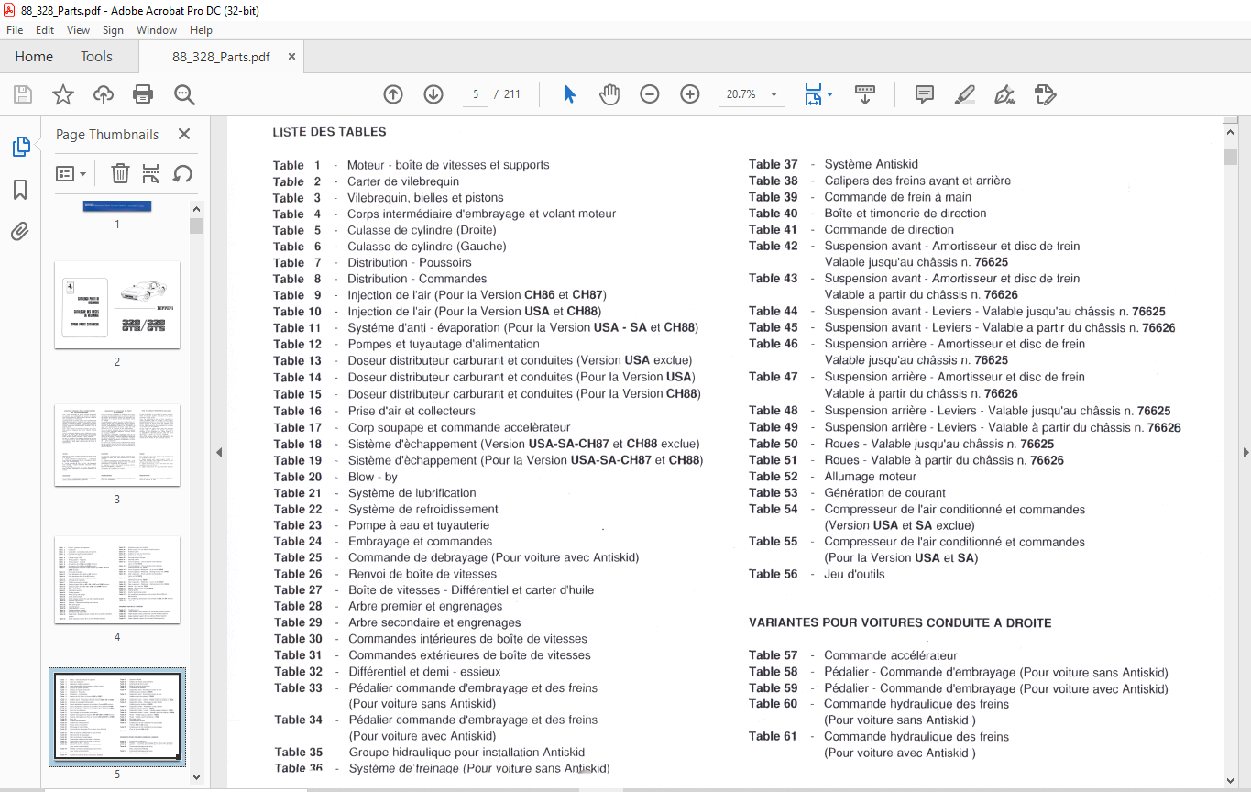Image resolution: width=1251 pixels, height=792 pixels.
Task: Open the File menu
Action: click(15, 30)
